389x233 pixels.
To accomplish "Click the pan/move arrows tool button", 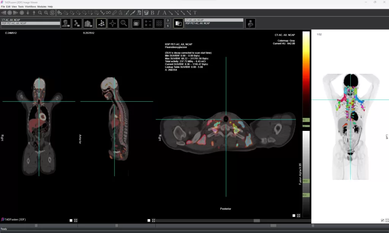I will click(112, 23).
